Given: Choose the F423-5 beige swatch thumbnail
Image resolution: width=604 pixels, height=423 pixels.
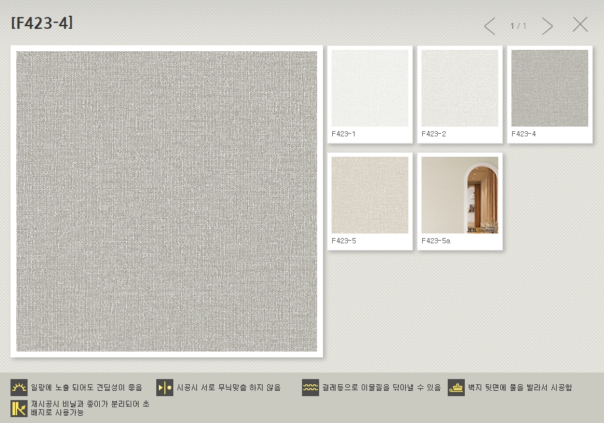Looking at the screenshot, I should tap(370, 195).
